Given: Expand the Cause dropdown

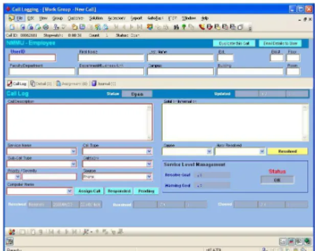Looking at the screenshot, I should [x=209, y=152].
